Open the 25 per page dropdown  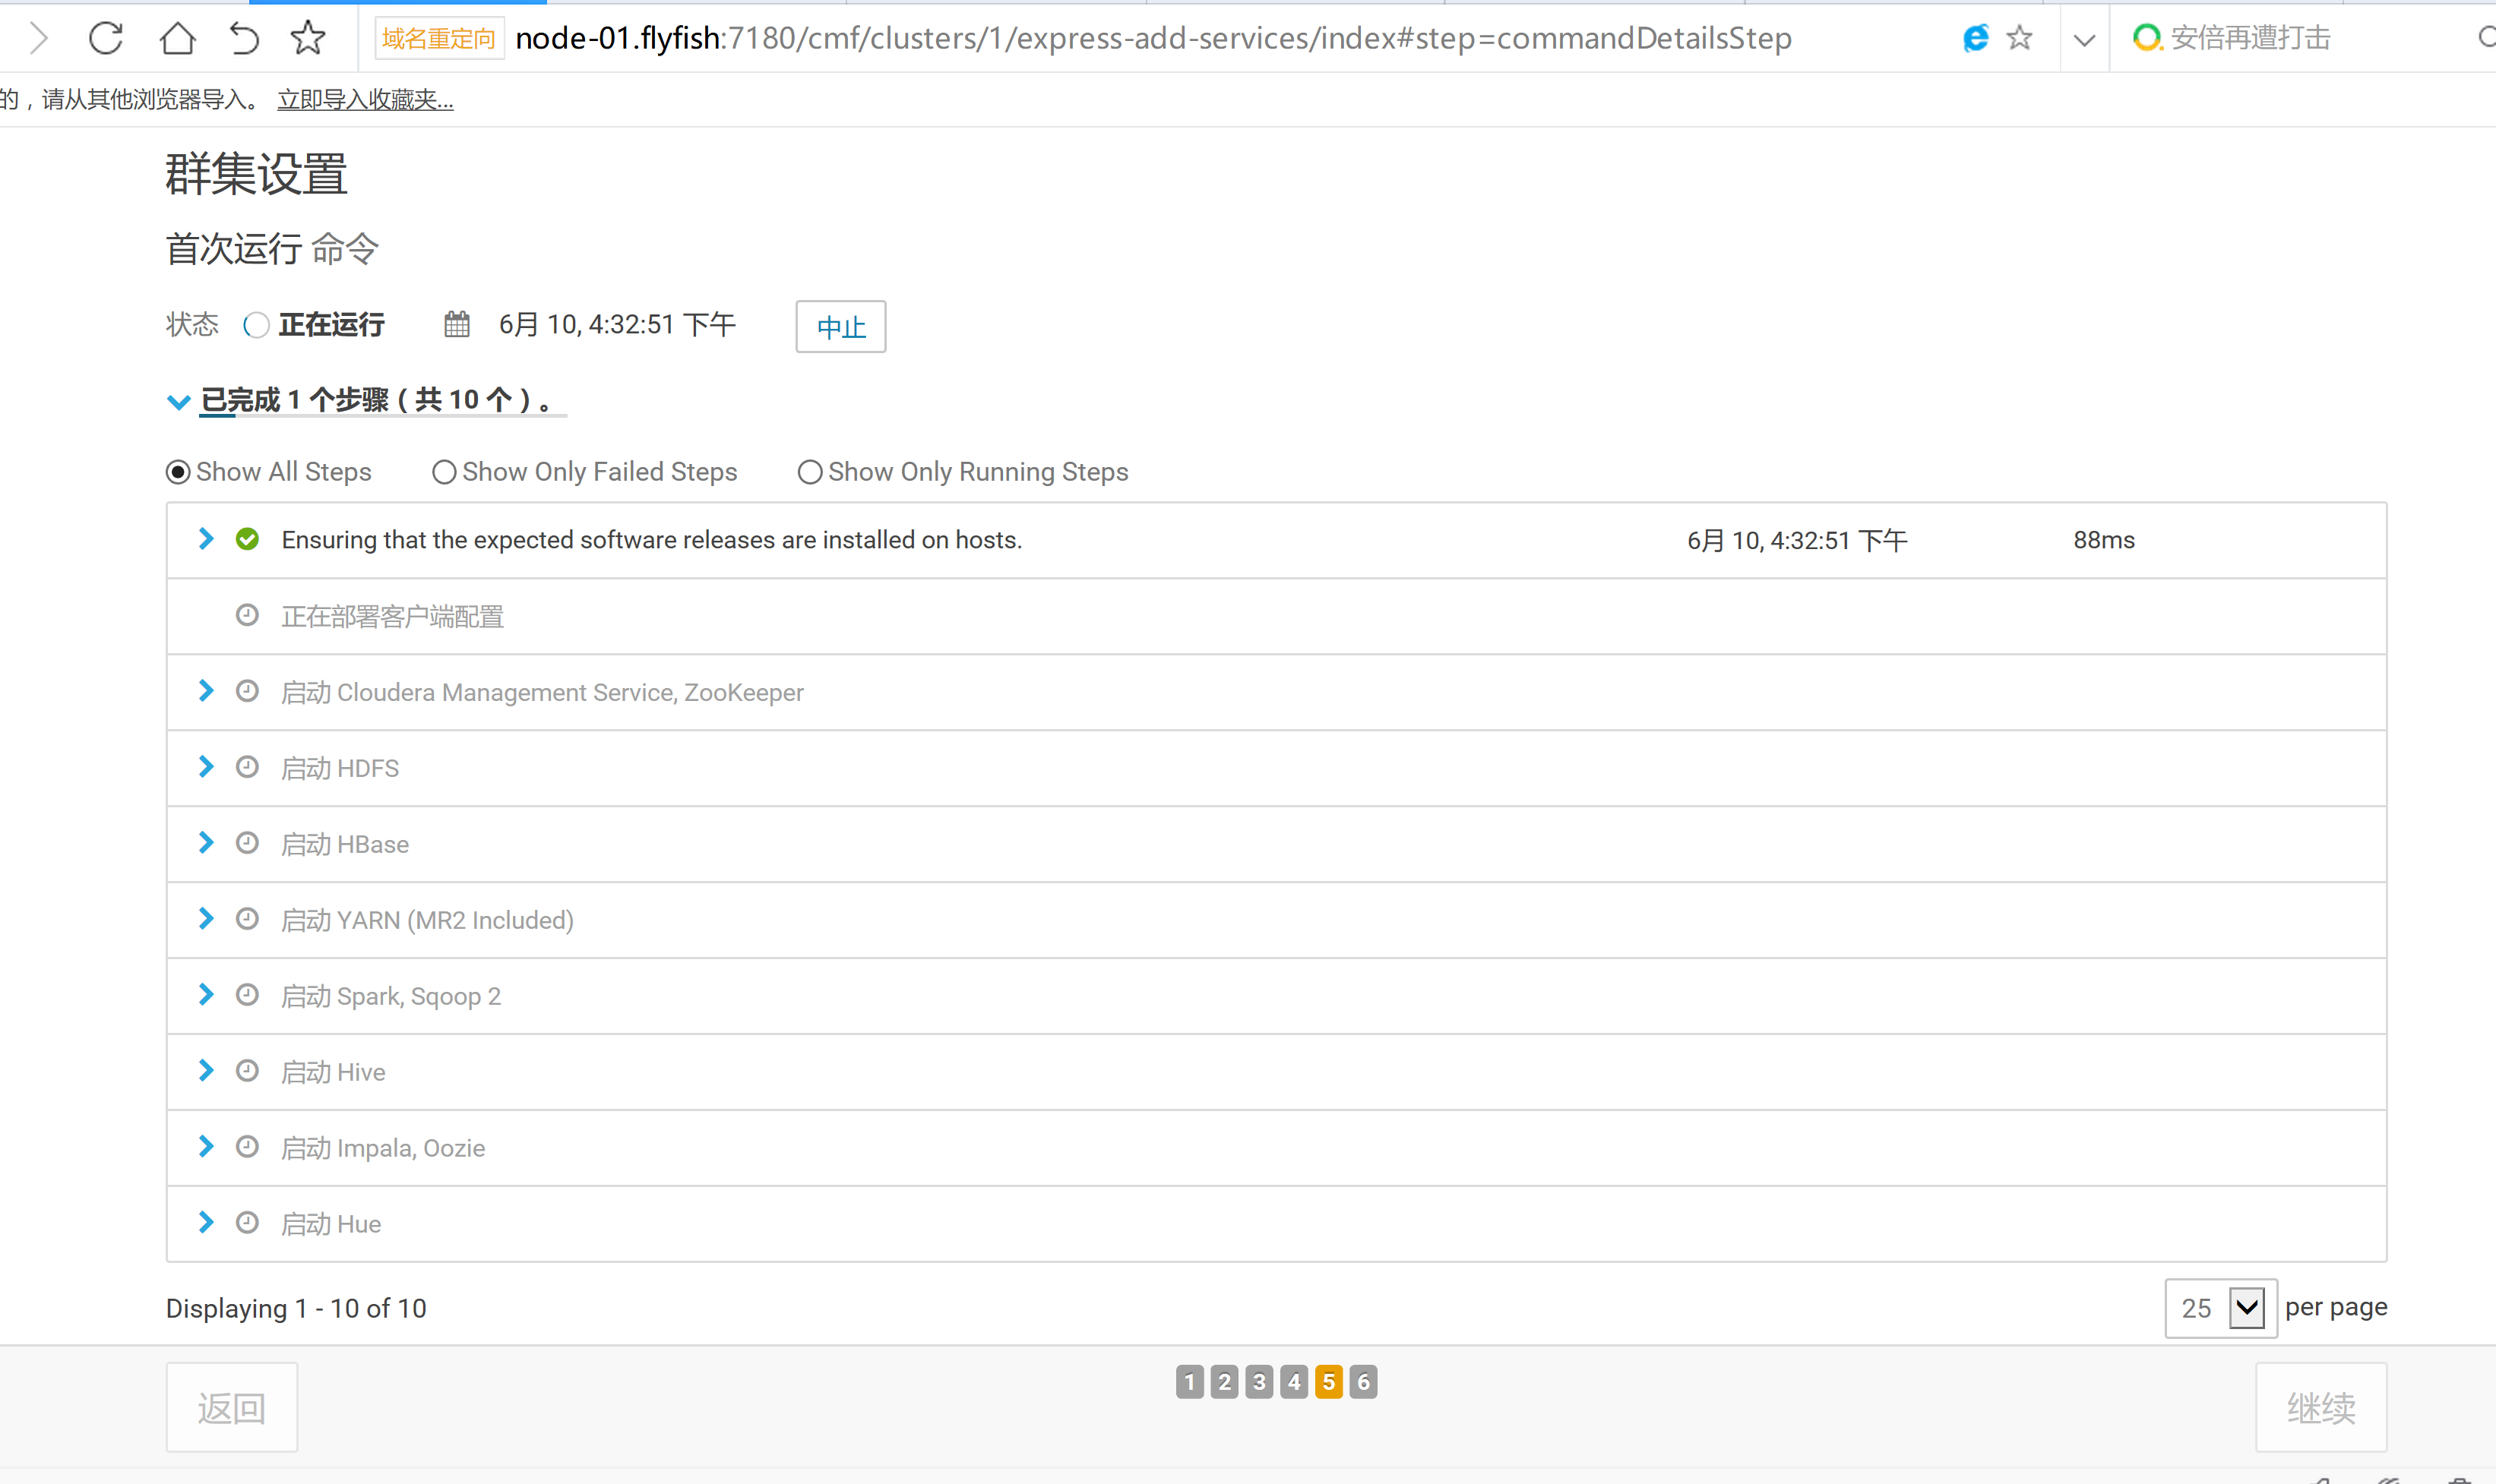[2221, 1308]
